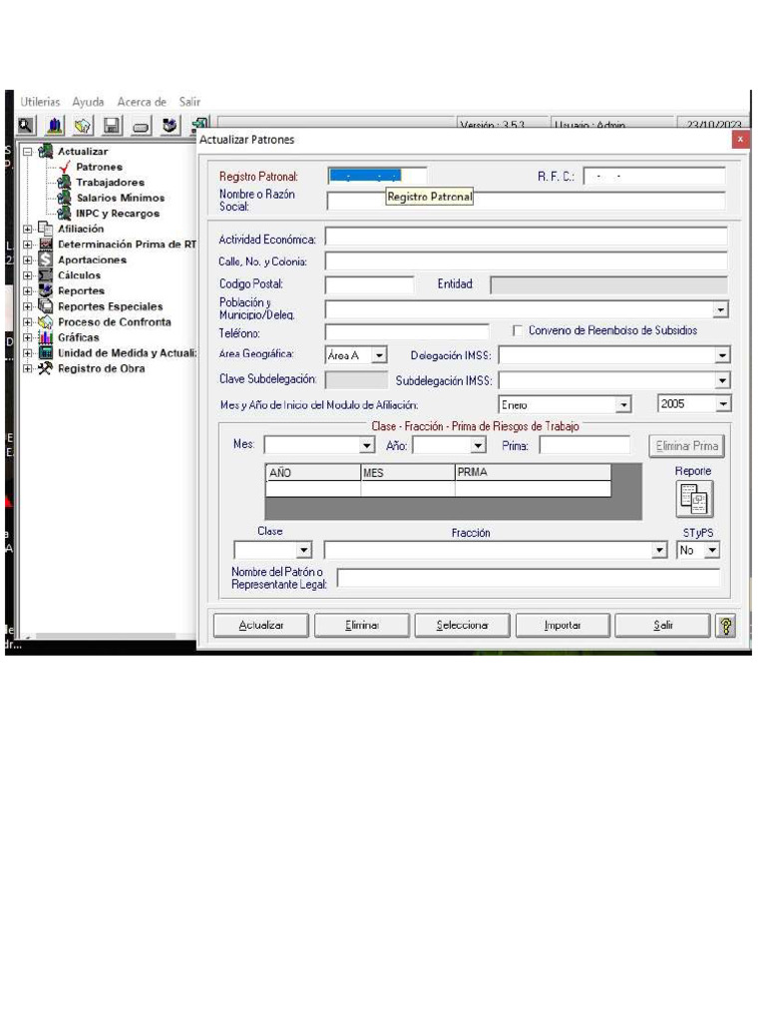
Task: Click the Salir menu item
Action: (x=190, y=102)
